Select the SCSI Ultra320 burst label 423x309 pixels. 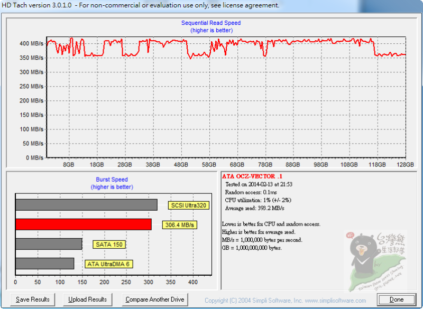[189, 205]
